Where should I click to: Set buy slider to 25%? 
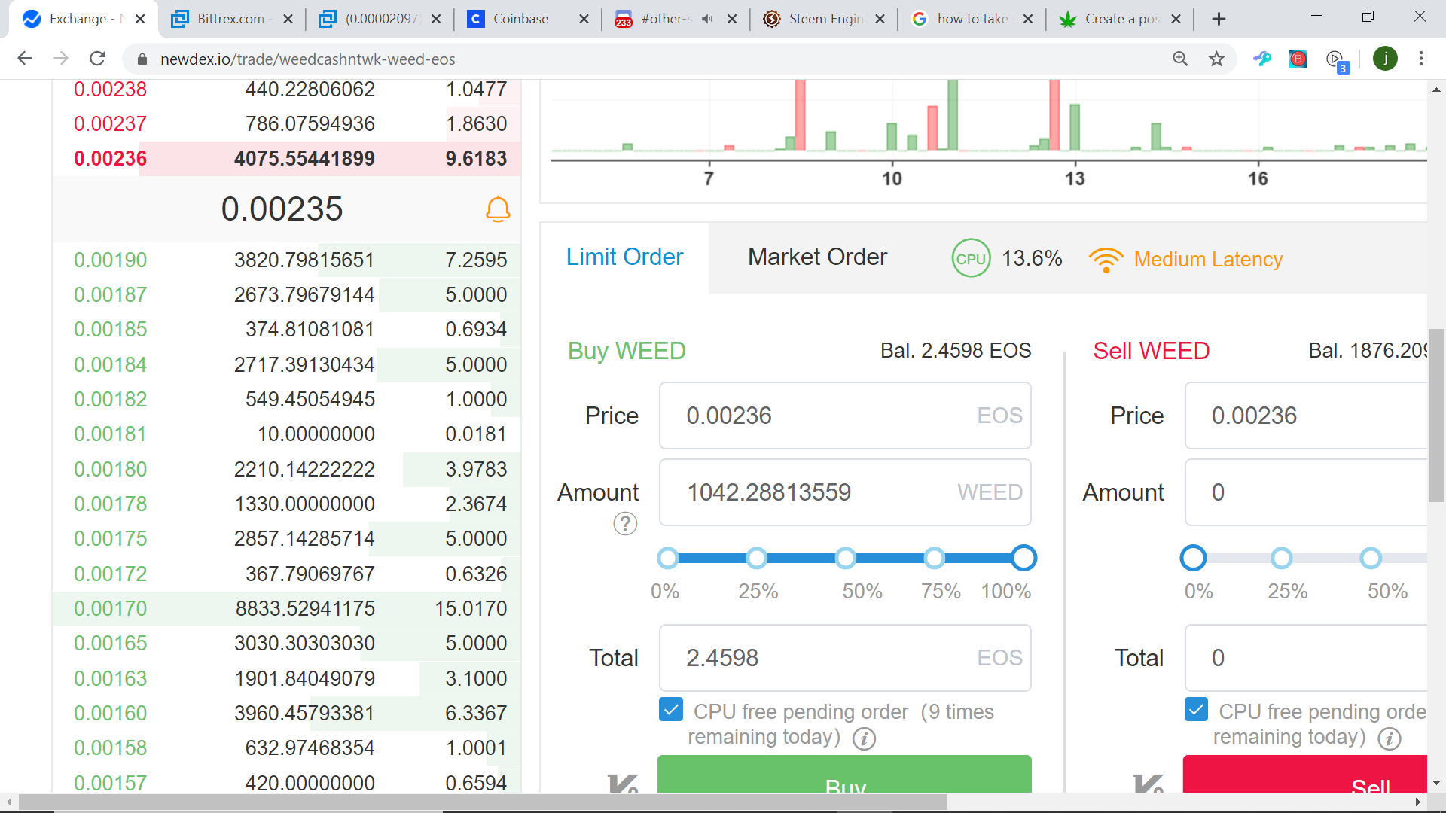(x=757, y=558)
